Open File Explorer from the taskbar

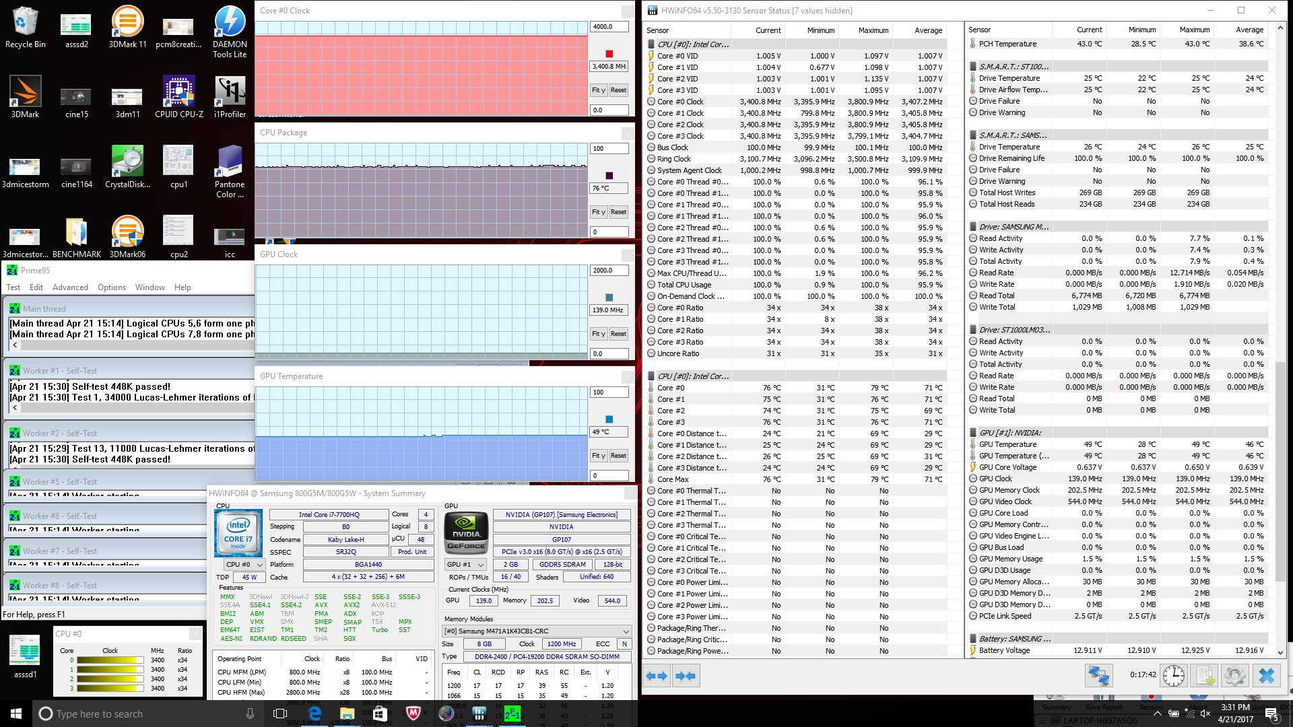[347, 714]
